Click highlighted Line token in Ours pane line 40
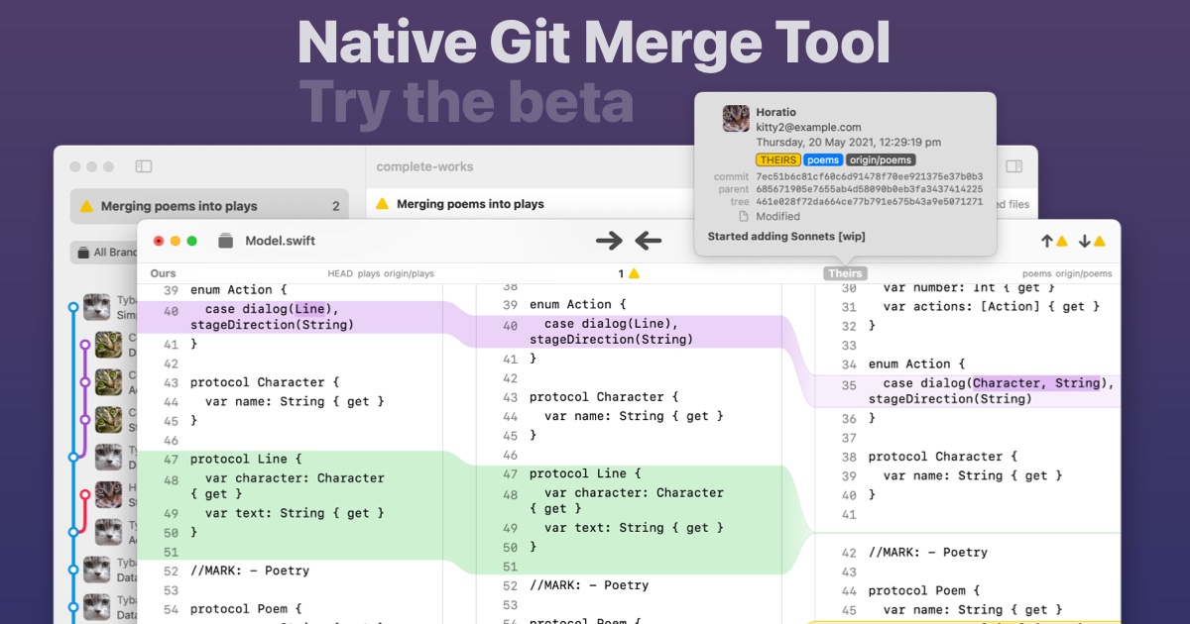 point(308,309)
